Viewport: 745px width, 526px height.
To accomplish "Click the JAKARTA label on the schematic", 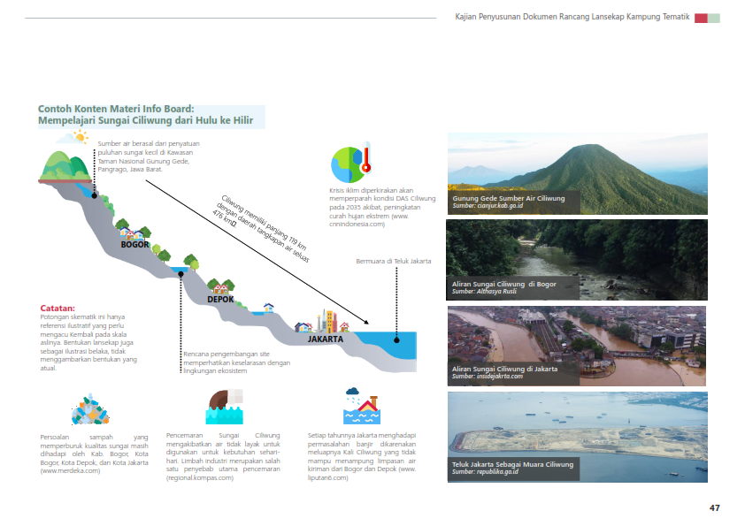I will (x=325, y=339).
